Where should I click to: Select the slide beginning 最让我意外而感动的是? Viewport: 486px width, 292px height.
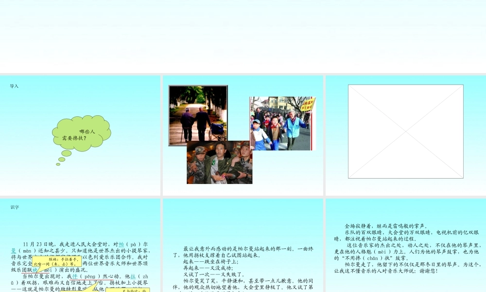[243, 245]
